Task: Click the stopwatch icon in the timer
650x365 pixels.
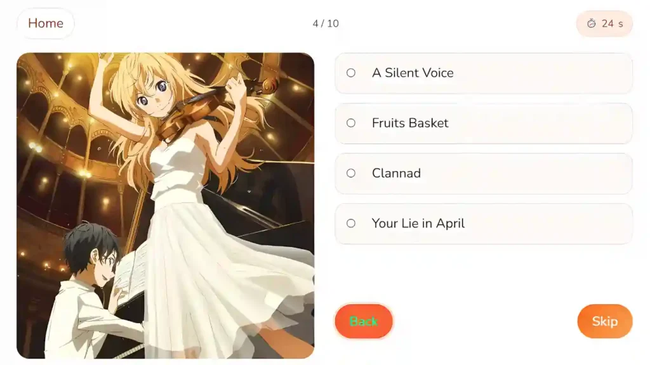Action: pos(591,23)
